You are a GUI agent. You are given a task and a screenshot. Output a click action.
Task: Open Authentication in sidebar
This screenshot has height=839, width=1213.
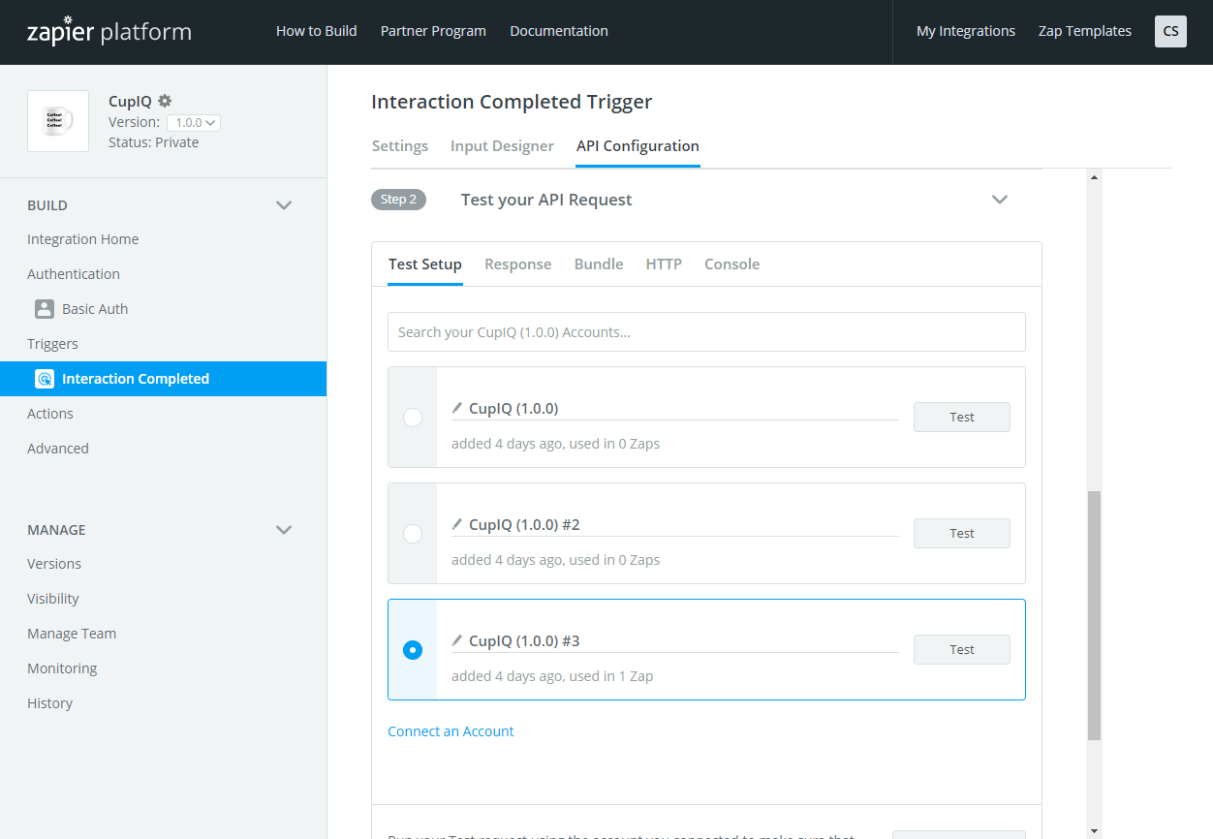(x=74, y=274)
